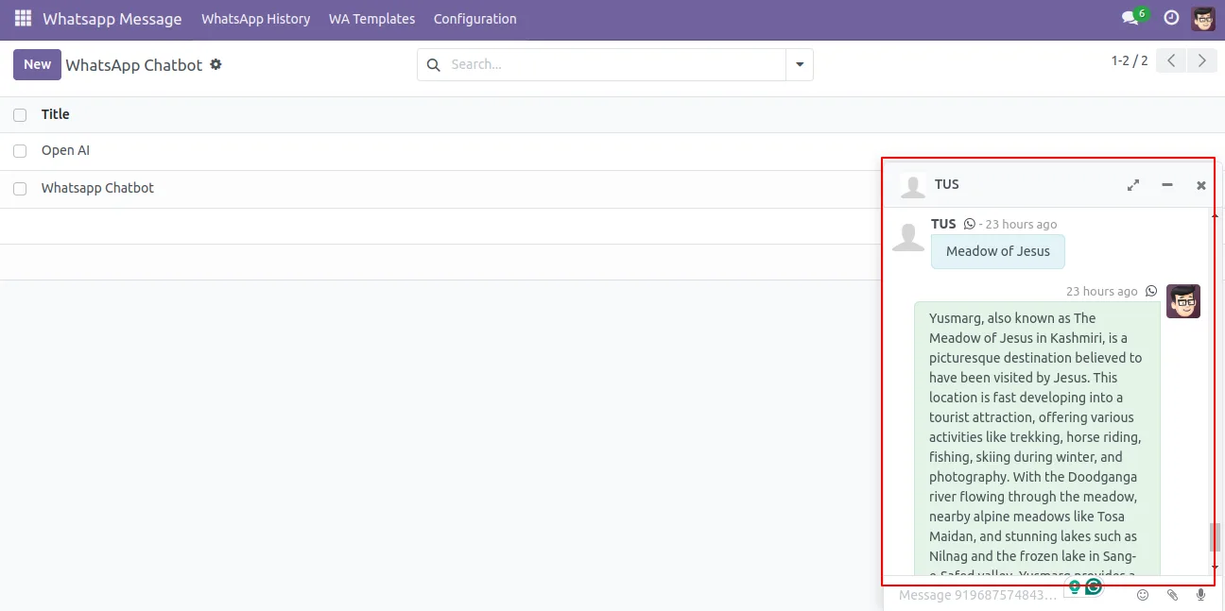
Task: Click the 1-2 / 2 pager counter
Action: [1130, 61]
